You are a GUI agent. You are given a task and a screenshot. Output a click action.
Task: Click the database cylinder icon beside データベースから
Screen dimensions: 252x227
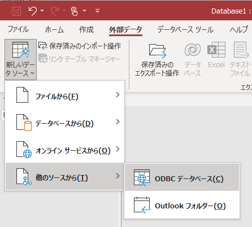[24, 123]
